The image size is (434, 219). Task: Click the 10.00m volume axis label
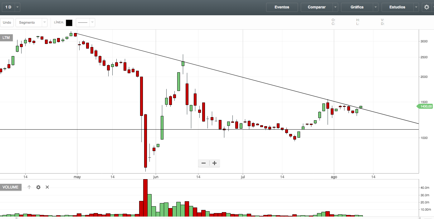pyautogui.click(x=426, y=210)
